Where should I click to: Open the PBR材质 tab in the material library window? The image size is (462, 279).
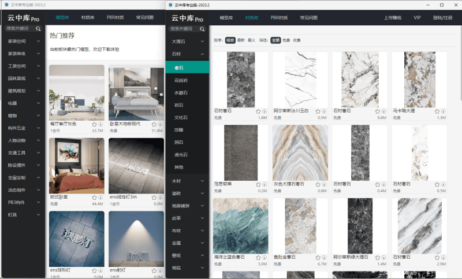point(279,18)
